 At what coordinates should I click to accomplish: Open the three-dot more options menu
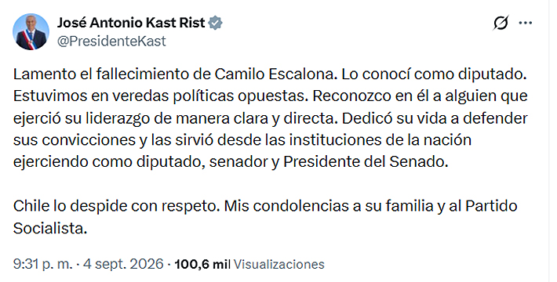pos(526,23)
